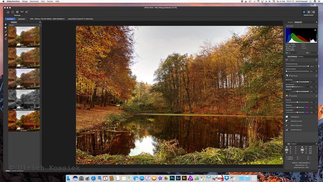Screen dimensions: 323x182
Task: Select the magnifier Zoom tool
Action: coord(5,28)
